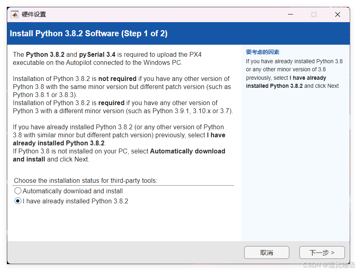This screenshot has height=271, width=357.
Task: Click the 取消 (Cancel) button
Action: (x=266, y=252)
